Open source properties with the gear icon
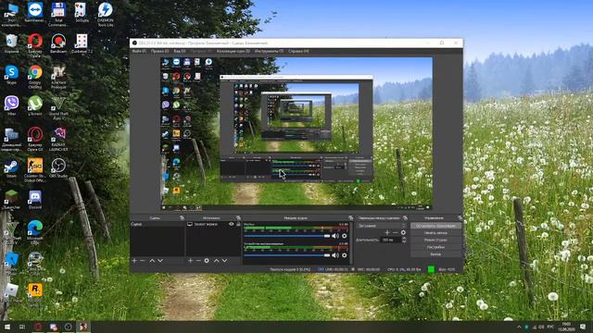Viewport: 593px width, 333px height. coord(207,261)
